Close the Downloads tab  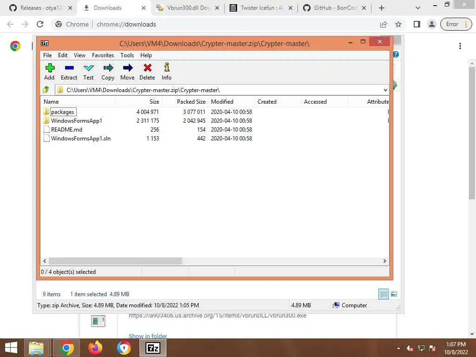click(144, 8)
